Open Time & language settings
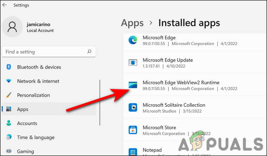 pos(36,137)
